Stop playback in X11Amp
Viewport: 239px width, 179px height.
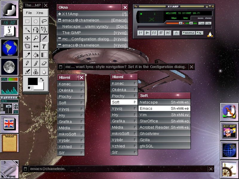pos(161,33)
